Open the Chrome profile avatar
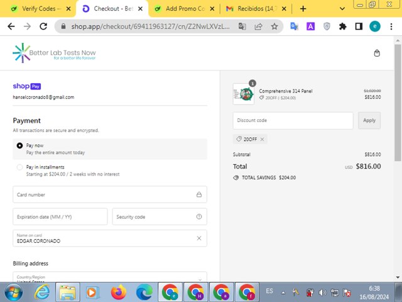This screenshot has height=302, width=402. point(375,26)
